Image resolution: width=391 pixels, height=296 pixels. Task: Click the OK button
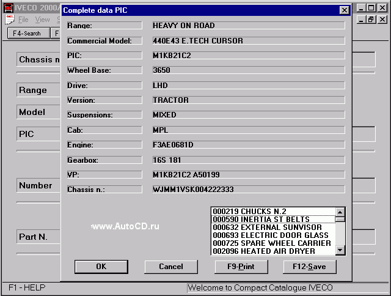pos(101,267)
